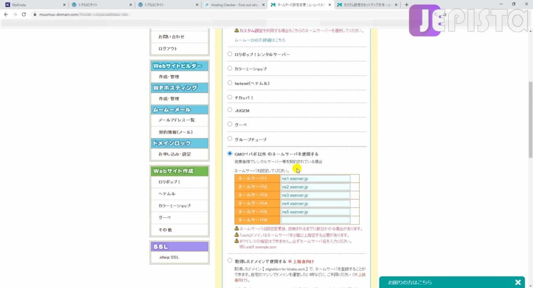
Task: Open the カスタム設定のセットアップ方法 tab
Action: (367, 5)
